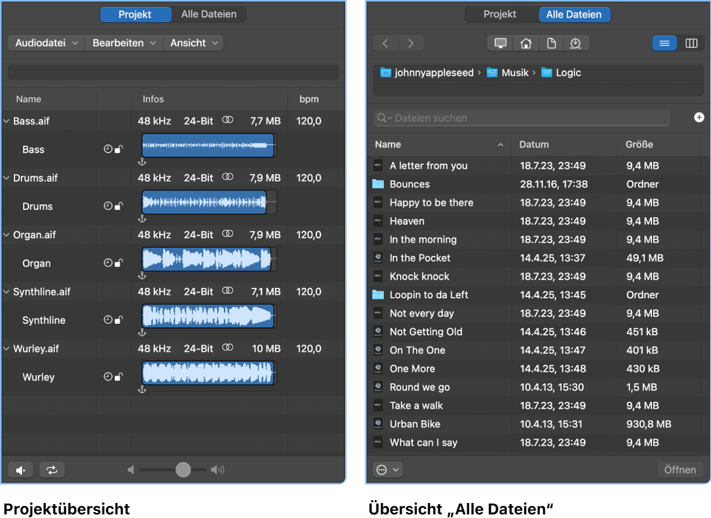Click the Computer button in All Files browser

(500, 43)
